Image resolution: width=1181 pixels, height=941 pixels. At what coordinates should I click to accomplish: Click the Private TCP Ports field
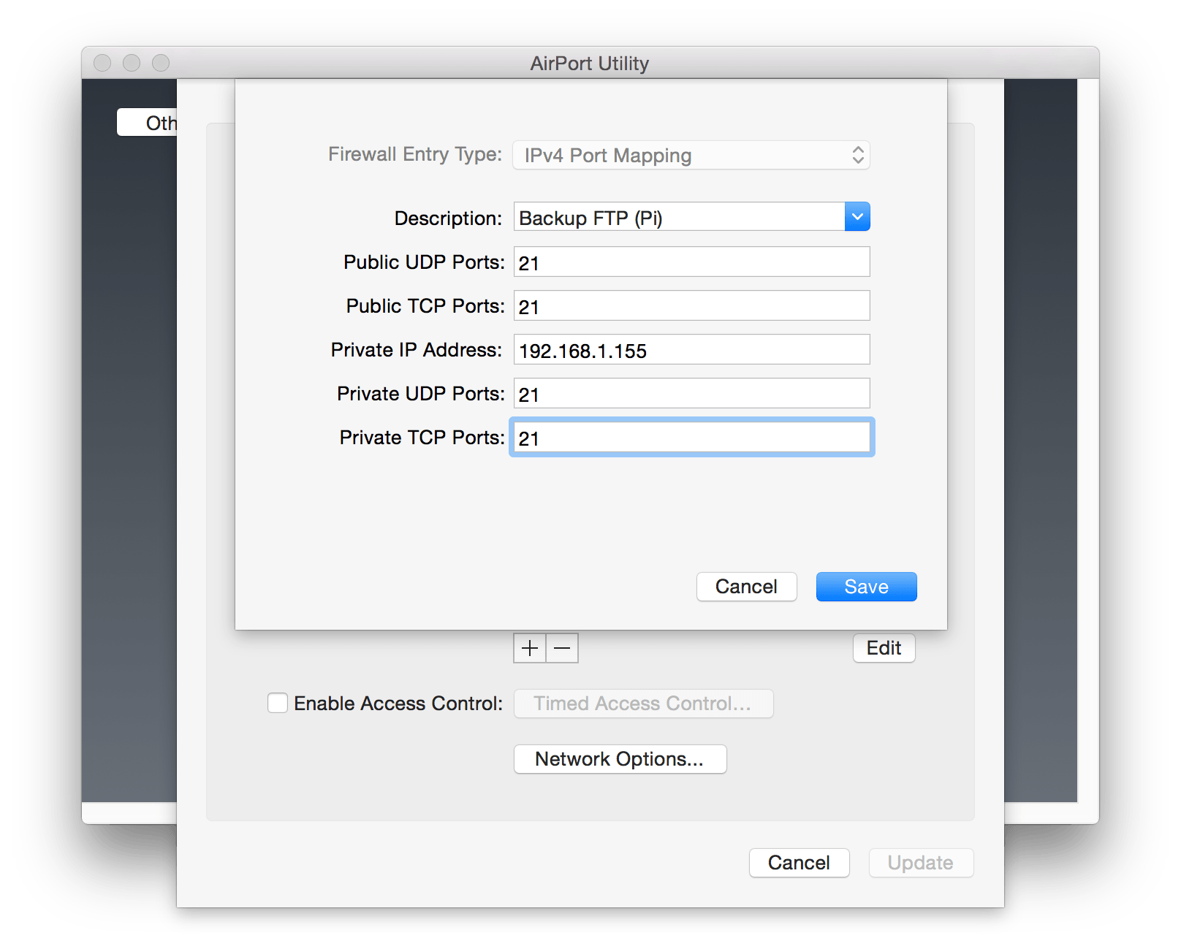point(691,437)
